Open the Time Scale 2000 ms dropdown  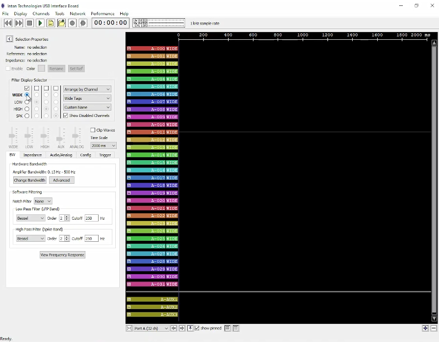point(103,145)
